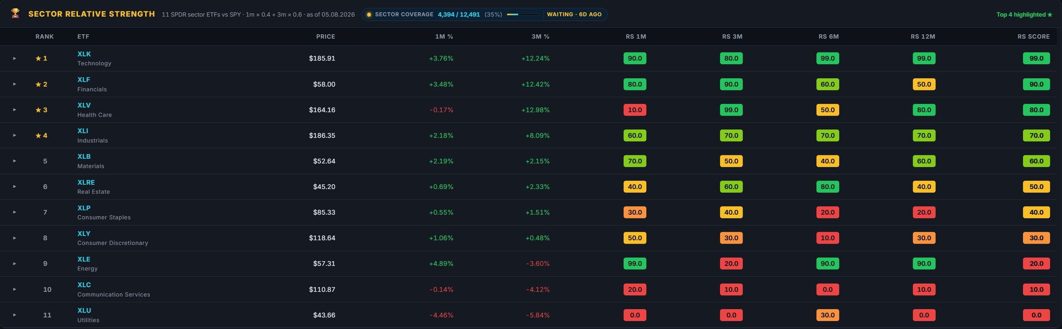The height and width of the screenshot is (329, 1062).
Task: Open the XLY ticker link
Action: (x=84, y=234)
